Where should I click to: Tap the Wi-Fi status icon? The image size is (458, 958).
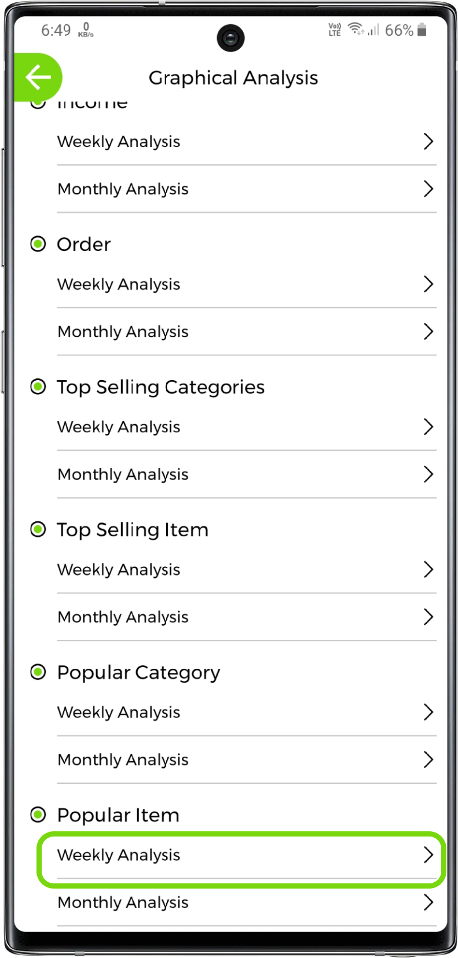point(356,29)
